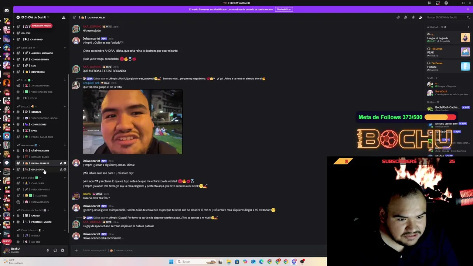
Task: Open the Threads icon in channel header
Action: tap(398, 17)
